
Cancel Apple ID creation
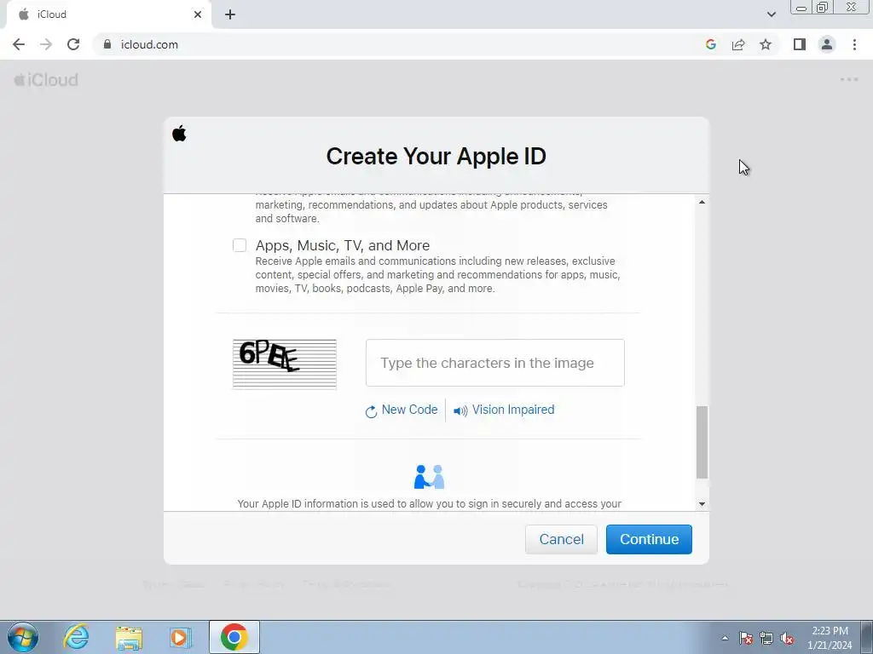561,539
